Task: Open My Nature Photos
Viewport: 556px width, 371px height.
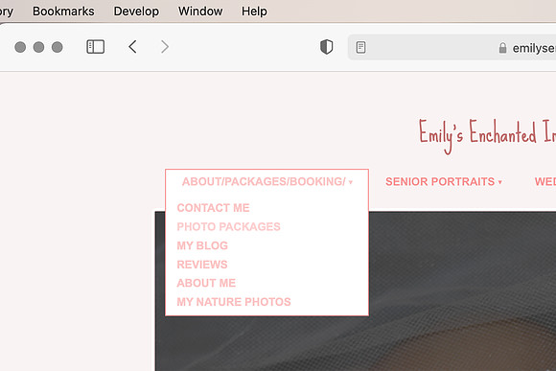Action: click(234, 302)
